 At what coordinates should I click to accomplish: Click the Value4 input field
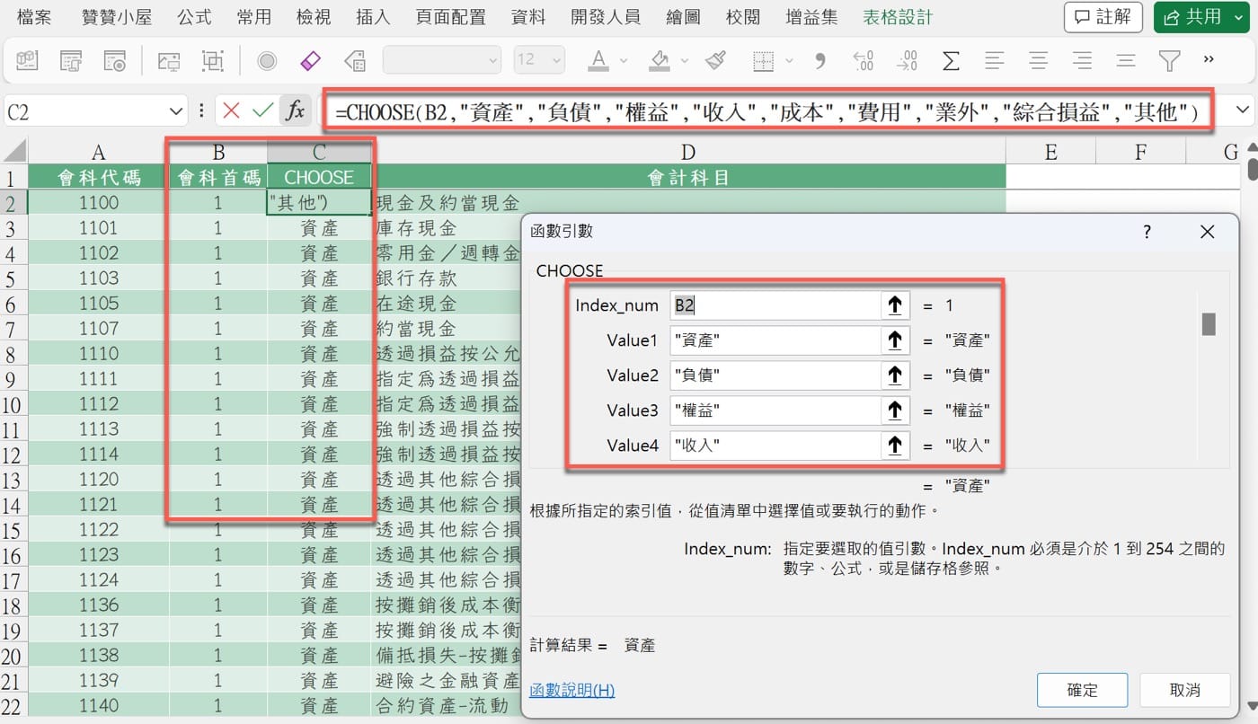775,446
